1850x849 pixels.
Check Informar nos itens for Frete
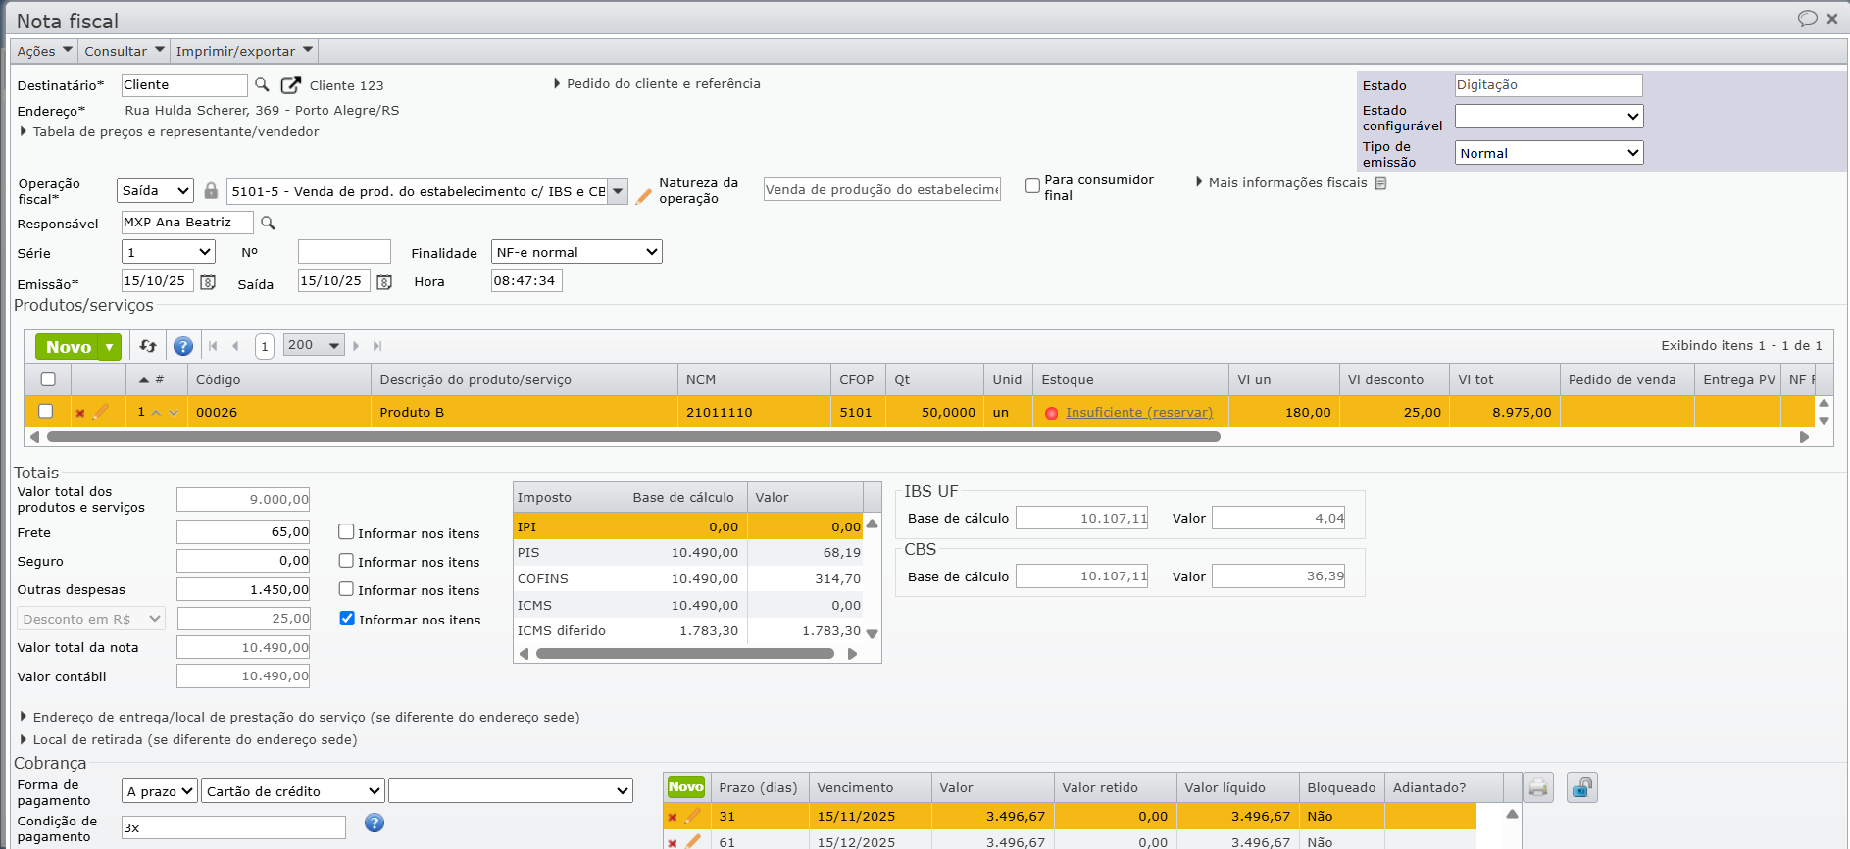point(346,532)
